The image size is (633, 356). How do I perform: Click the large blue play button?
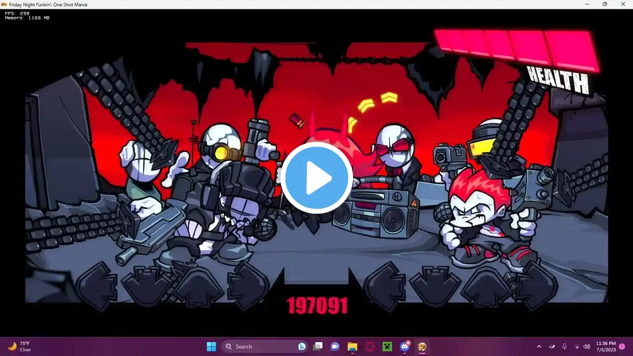(x=317, y=178)
